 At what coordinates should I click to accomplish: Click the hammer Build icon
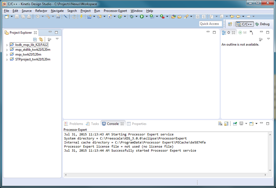pyautogui.click(x=48, y=17)
